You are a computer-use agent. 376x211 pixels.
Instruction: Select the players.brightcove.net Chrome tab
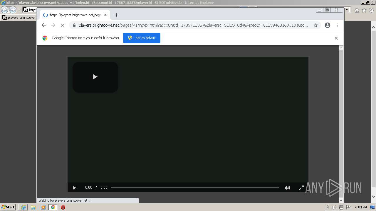pos(75,15)
